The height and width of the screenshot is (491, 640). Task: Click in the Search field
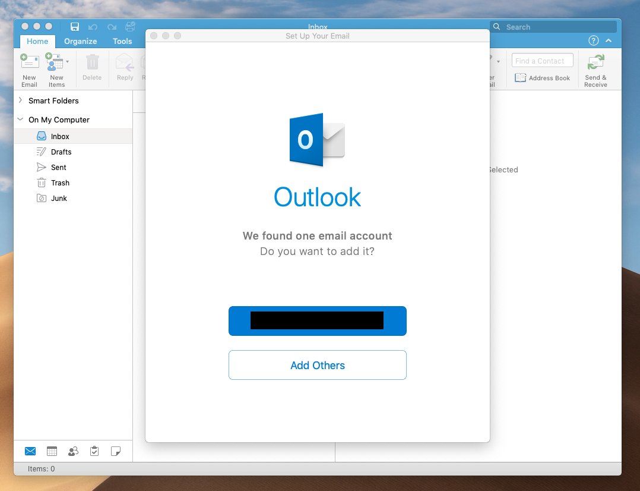coord(553,27)
